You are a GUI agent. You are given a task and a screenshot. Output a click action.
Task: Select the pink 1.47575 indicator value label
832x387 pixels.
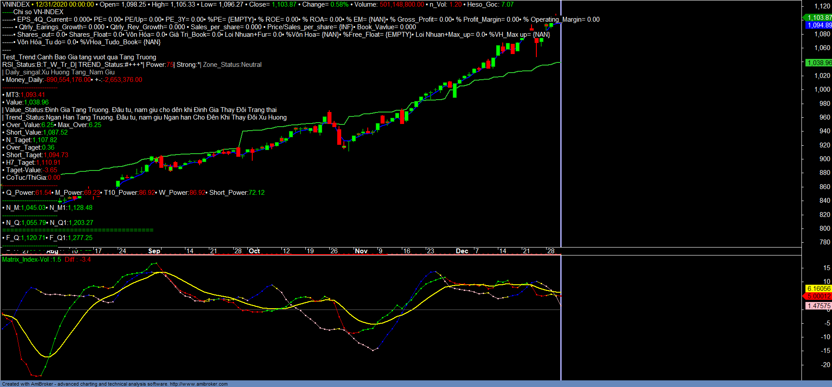click(818, 306)
